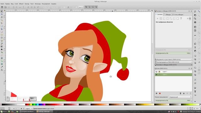Toggle the lock on Layer 1
Screen dimensions: 201x113
point(159,72)
